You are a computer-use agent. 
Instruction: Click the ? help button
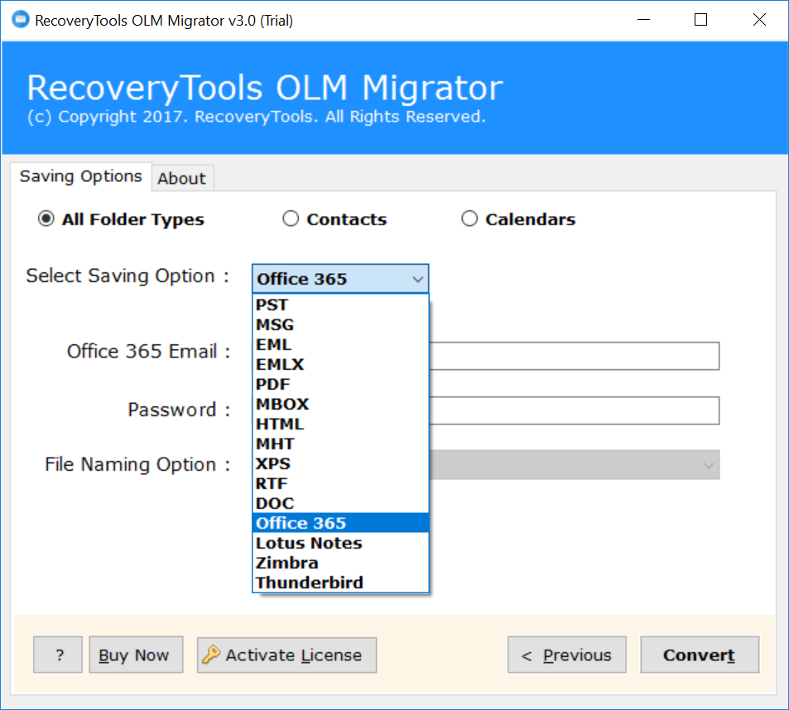click(58, 655)
